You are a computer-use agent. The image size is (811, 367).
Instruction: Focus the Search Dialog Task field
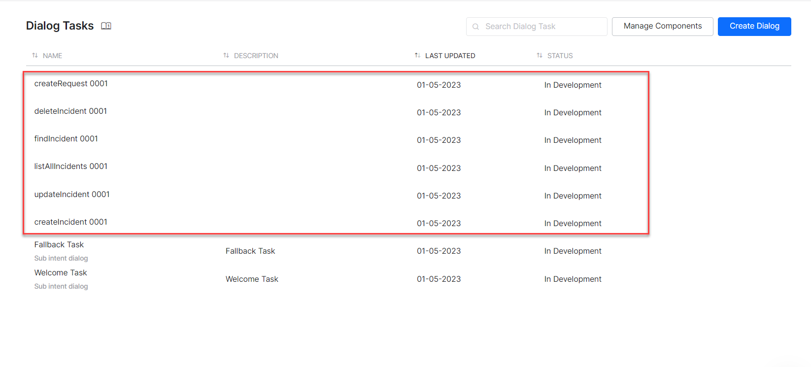click(542, 27)
